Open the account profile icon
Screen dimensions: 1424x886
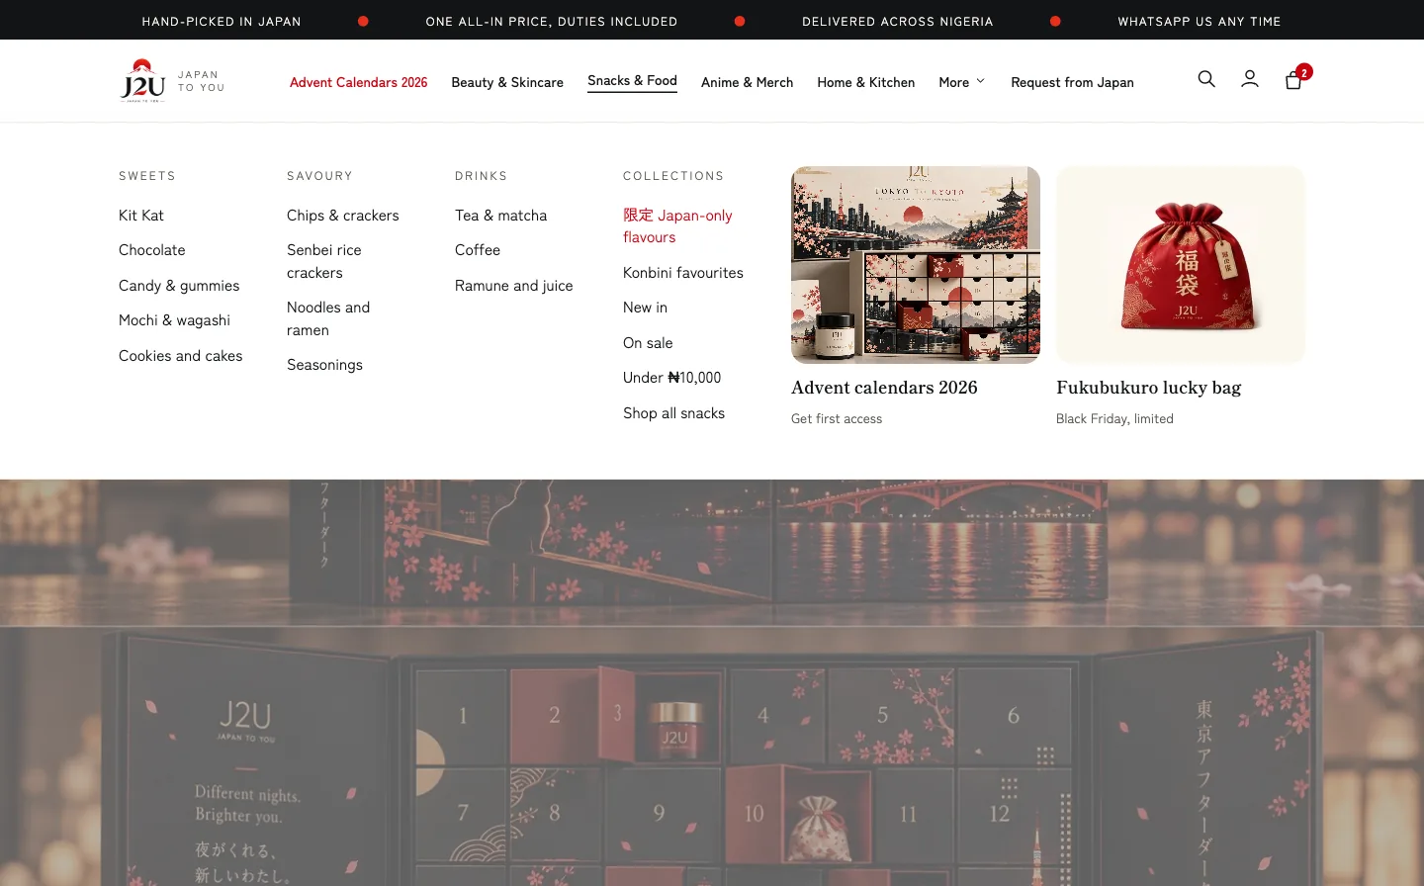pos(1250,79)
